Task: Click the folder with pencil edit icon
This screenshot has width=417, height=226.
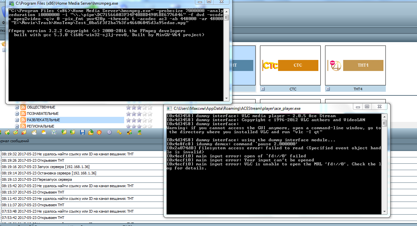Action: click(x=15, y=133)
